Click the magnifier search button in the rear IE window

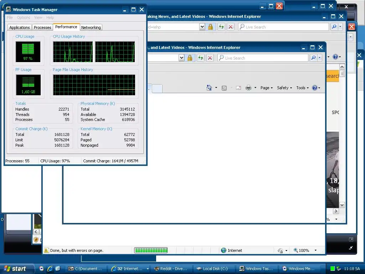[334, 26]
